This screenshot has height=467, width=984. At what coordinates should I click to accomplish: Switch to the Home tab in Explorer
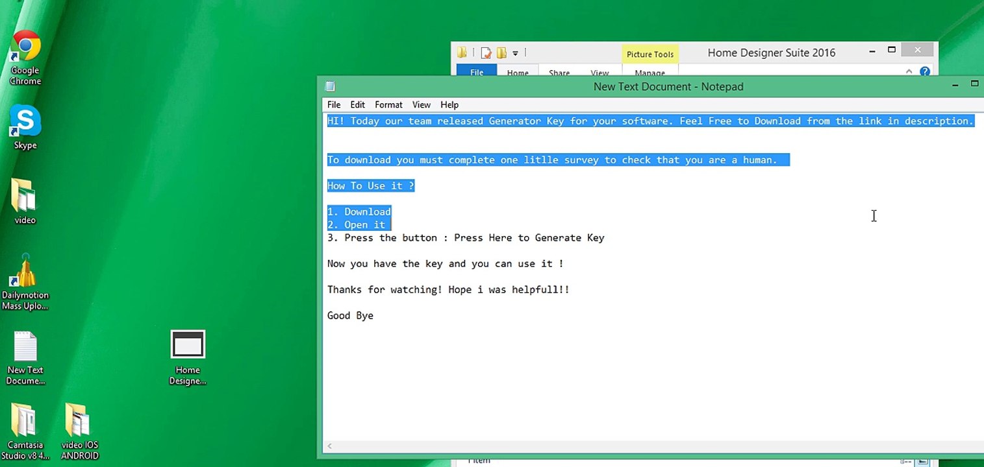[518, 71]
